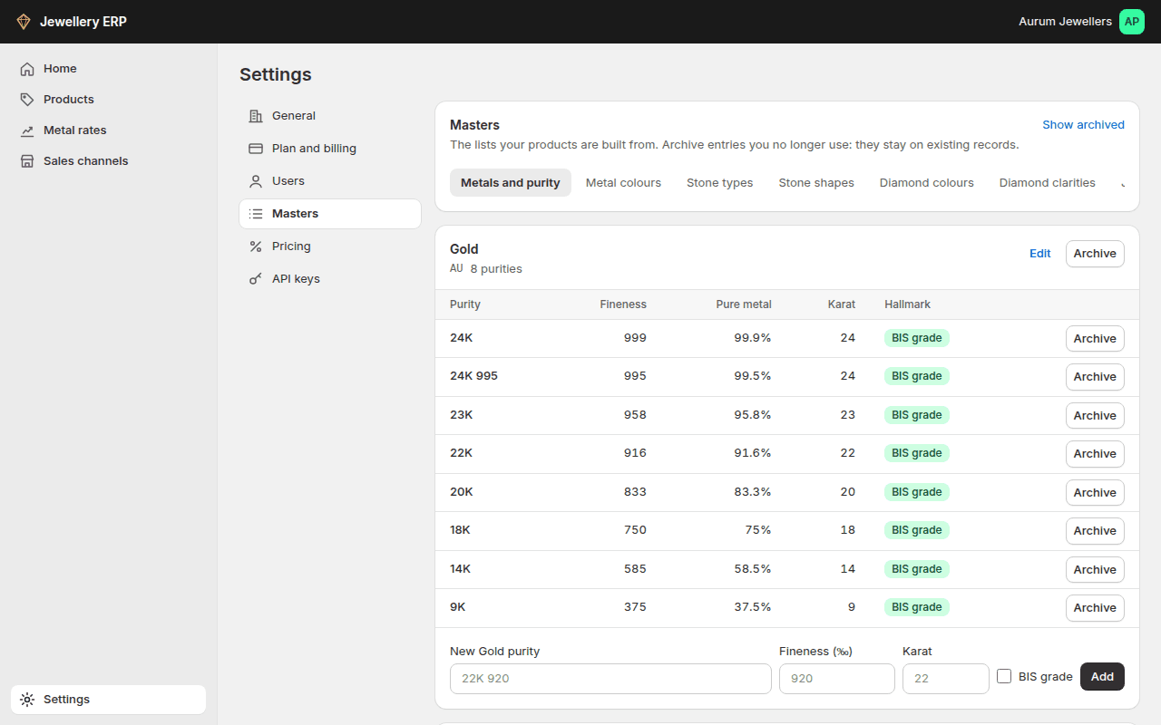
Task: Focus the Karat input field
Action: click(946, 679)
